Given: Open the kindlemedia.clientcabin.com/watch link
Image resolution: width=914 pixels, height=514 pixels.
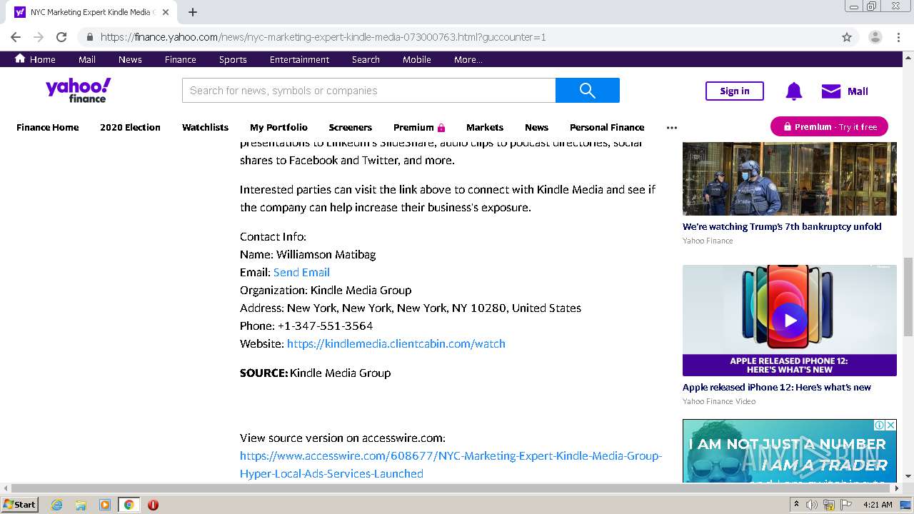Looking at the screenshot, I should [396, 343].
